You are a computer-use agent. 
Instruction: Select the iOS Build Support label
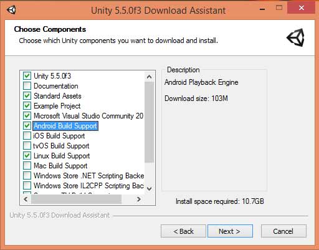coord(59,136)
